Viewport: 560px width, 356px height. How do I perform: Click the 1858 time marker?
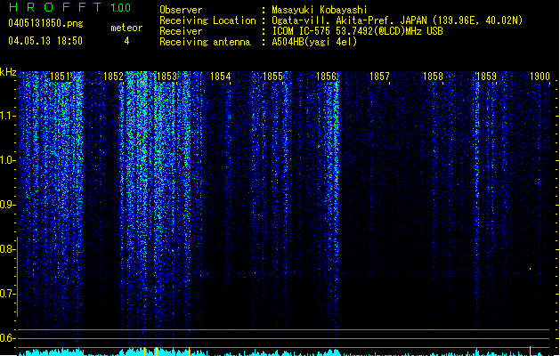[x=433, y=77]
